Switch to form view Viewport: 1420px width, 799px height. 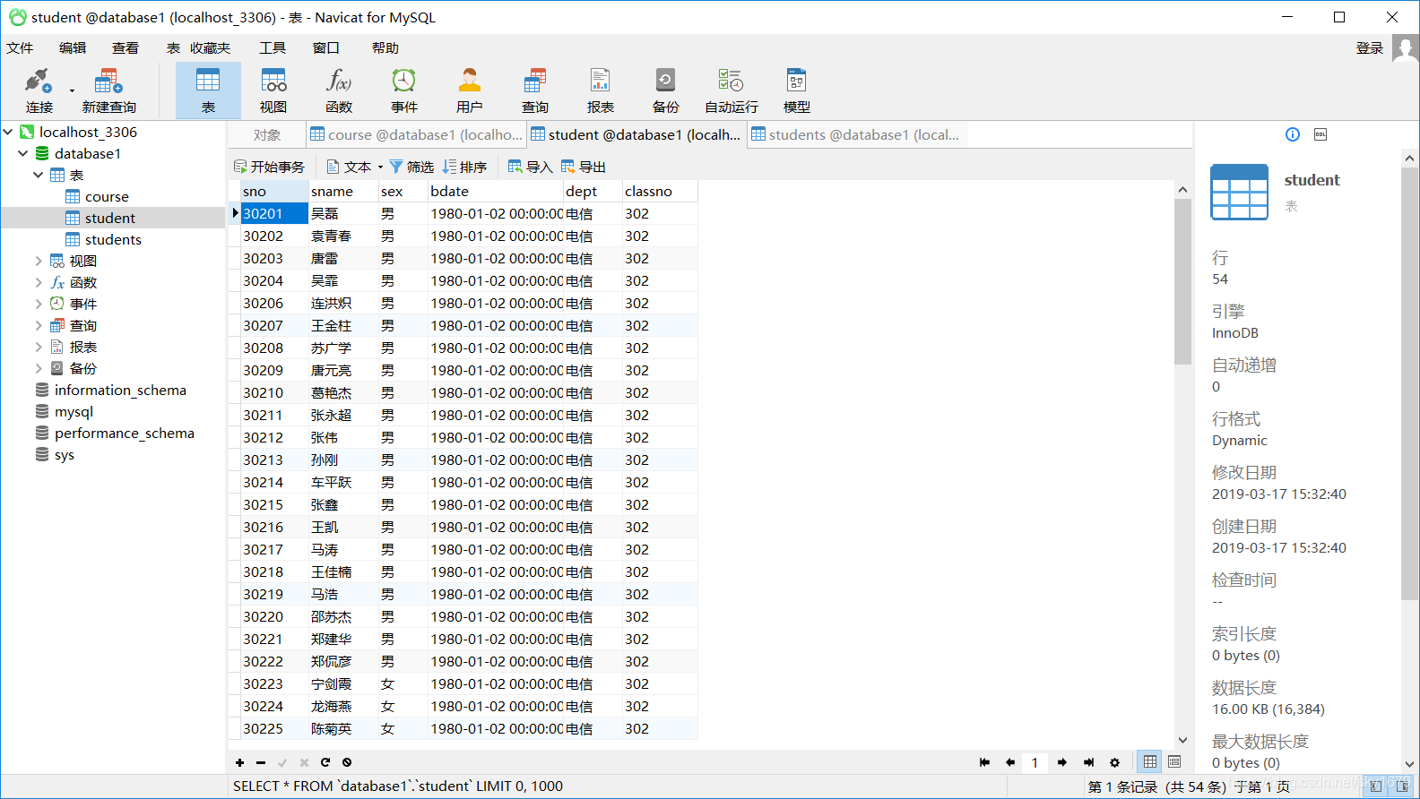click(x=1174, y=761)
